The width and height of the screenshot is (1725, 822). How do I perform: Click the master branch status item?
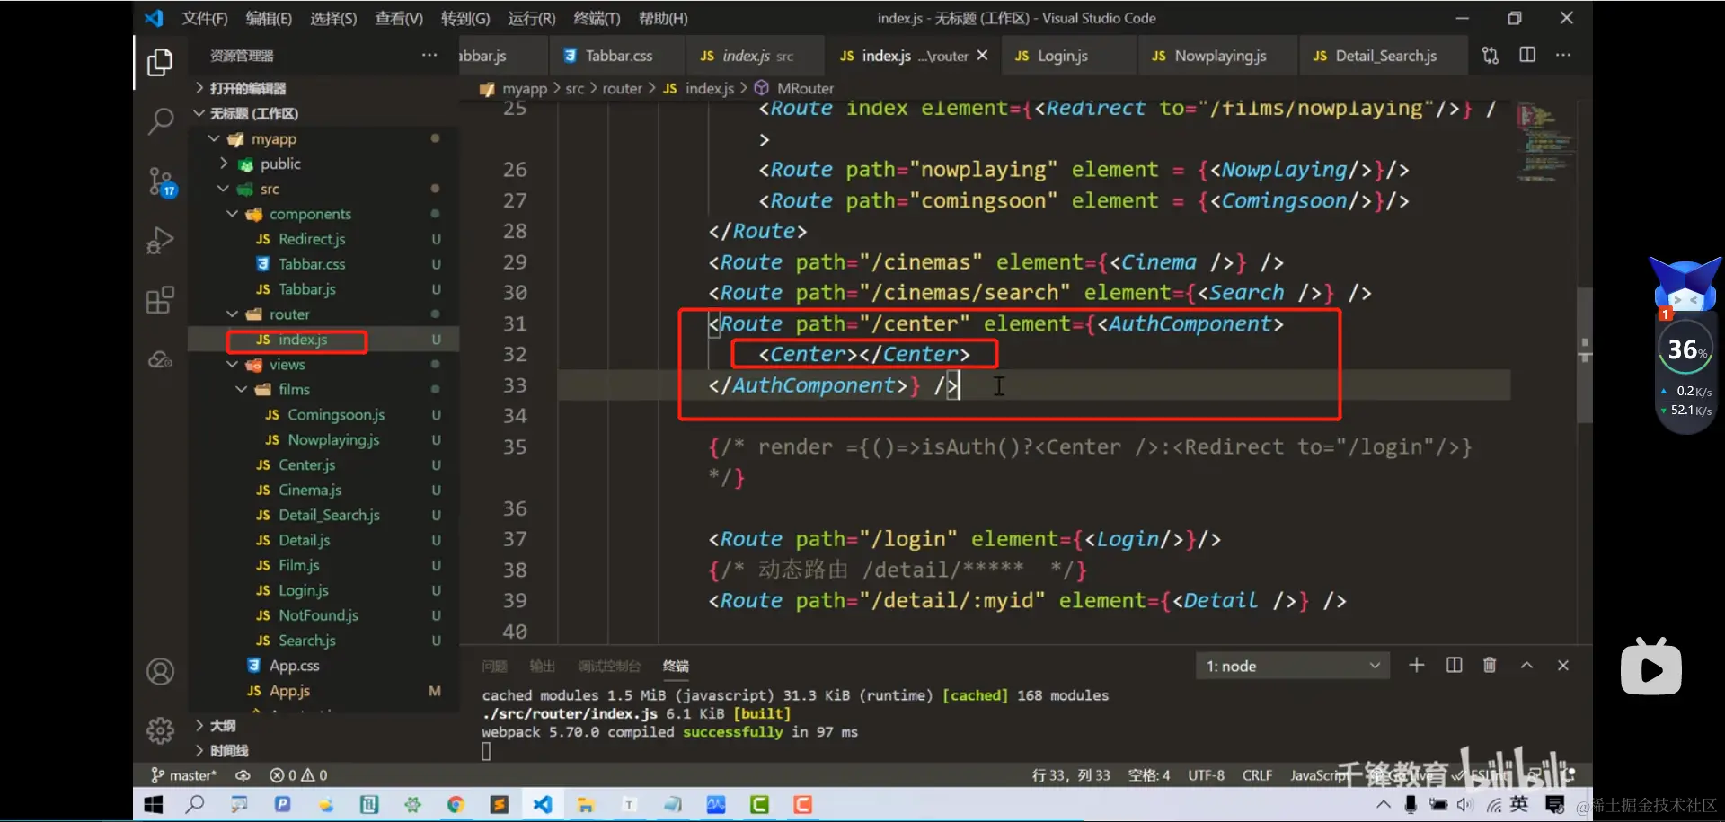coord(184,775)
